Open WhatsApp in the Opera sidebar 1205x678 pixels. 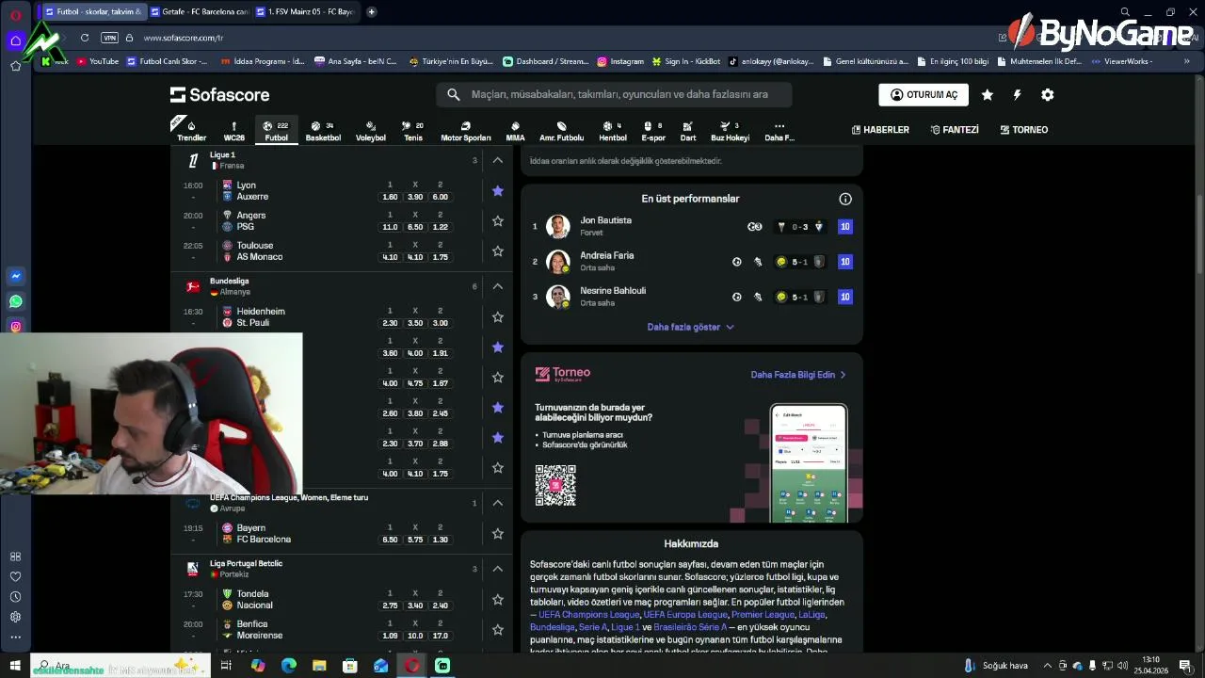coord(15,301)
